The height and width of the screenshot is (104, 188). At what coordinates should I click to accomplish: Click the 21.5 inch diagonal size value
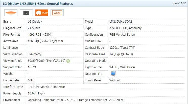[x=34, y=28]
